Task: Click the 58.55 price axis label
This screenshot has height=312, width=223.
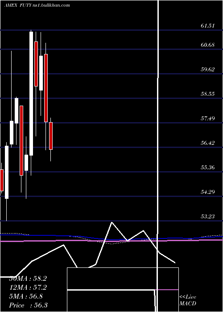Action: click(207, 94)
